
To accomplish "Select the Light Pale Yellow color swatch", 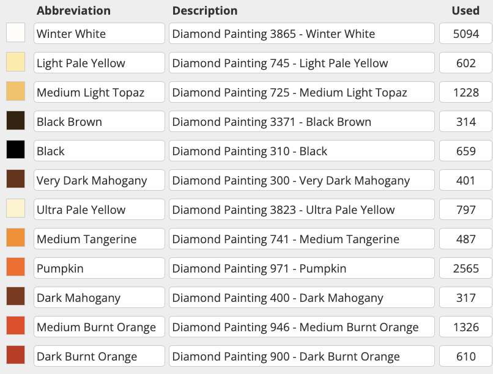I will tap(15, 62).
